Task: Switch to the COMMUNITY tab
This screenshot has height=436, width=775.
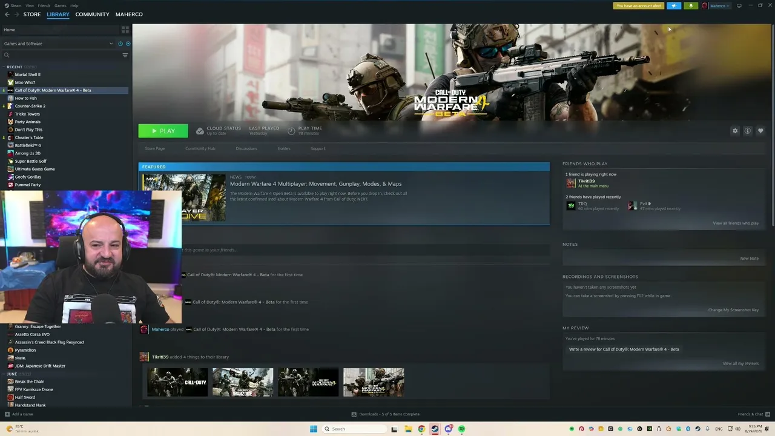Action: click(x=93, y=15)
